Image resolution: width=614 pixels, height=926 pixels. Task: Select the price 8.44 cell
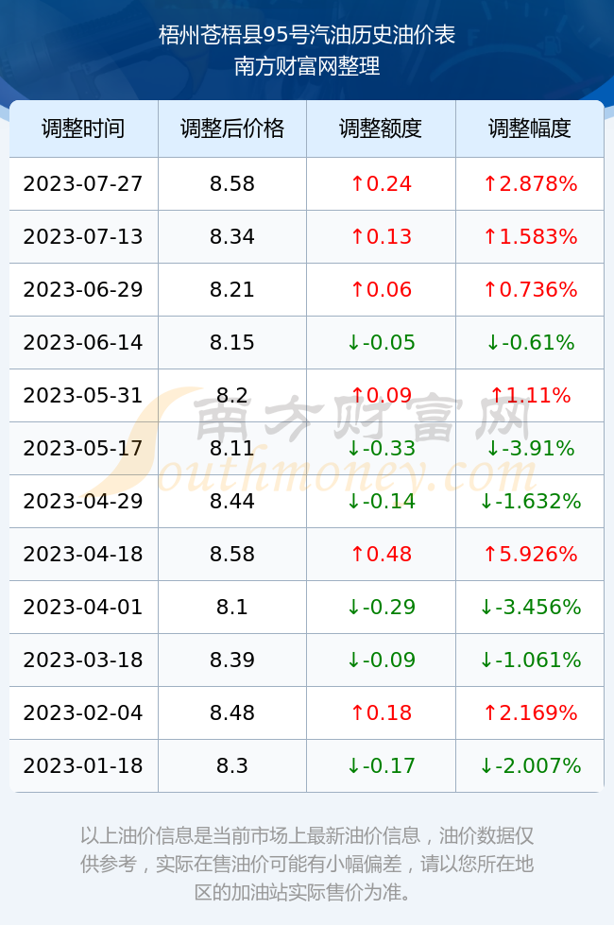(x=232, y=502)
